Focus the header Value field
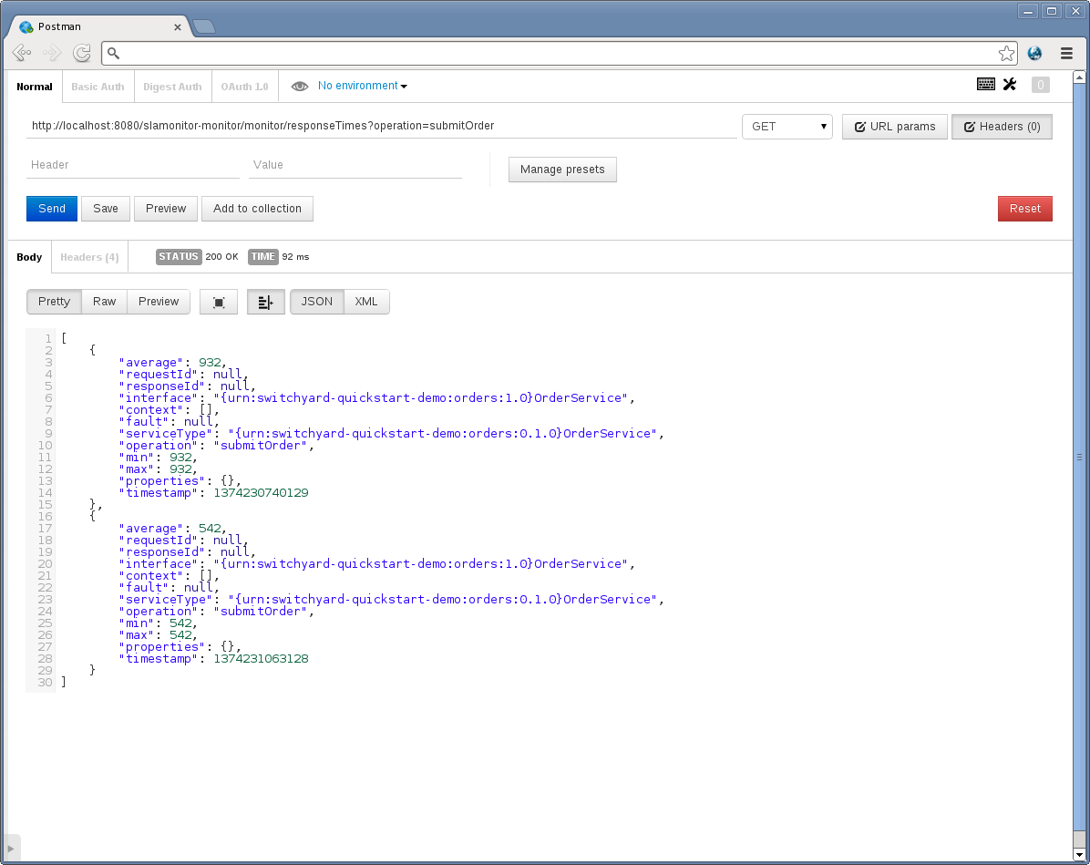 pyautogui.click(x=355, y=166)
